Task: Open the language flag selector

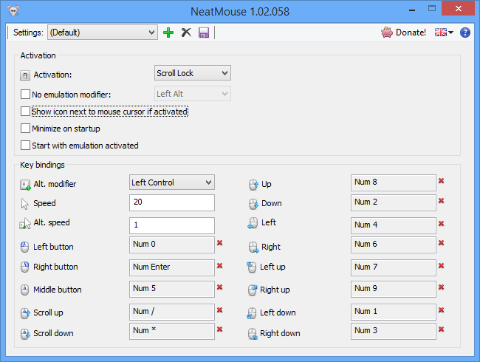Action: (x=444, y=33)
